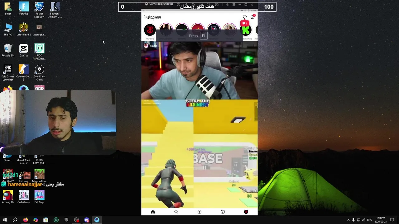
Task: Open the Gameloop hamburger menu
Action: pos(233,5)
